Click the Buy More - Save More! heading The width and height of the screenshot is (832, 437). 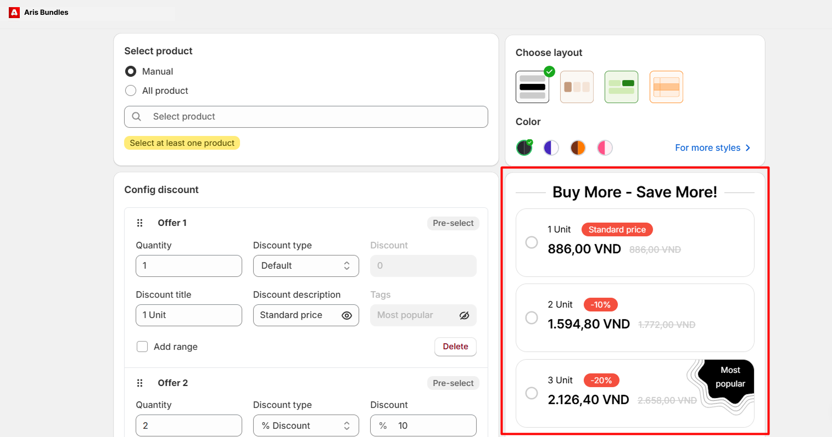coord(635,192)
